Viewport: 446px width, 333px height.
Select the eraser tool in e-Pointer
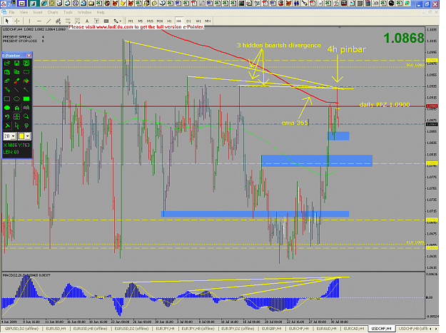7,81
